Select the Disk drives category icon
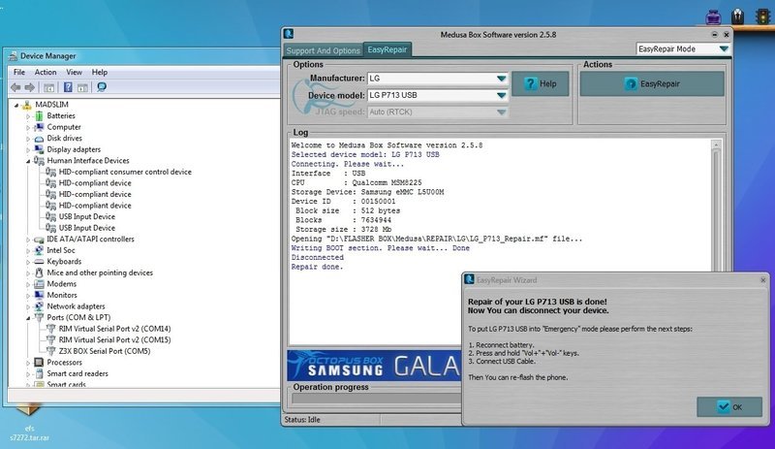Viewport: 775px width, 449px height. tap(39, 139)
